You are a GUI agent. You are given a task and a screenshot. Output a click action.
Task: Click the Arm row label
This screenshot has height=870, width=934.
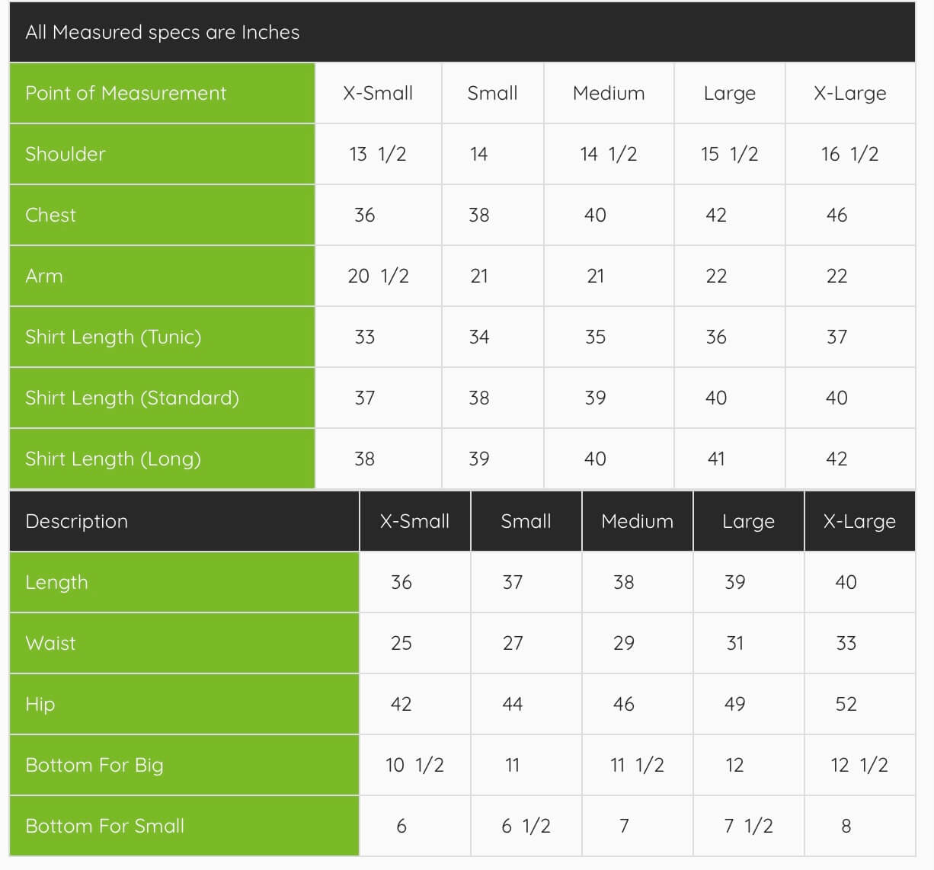click(x=44, y=276)
